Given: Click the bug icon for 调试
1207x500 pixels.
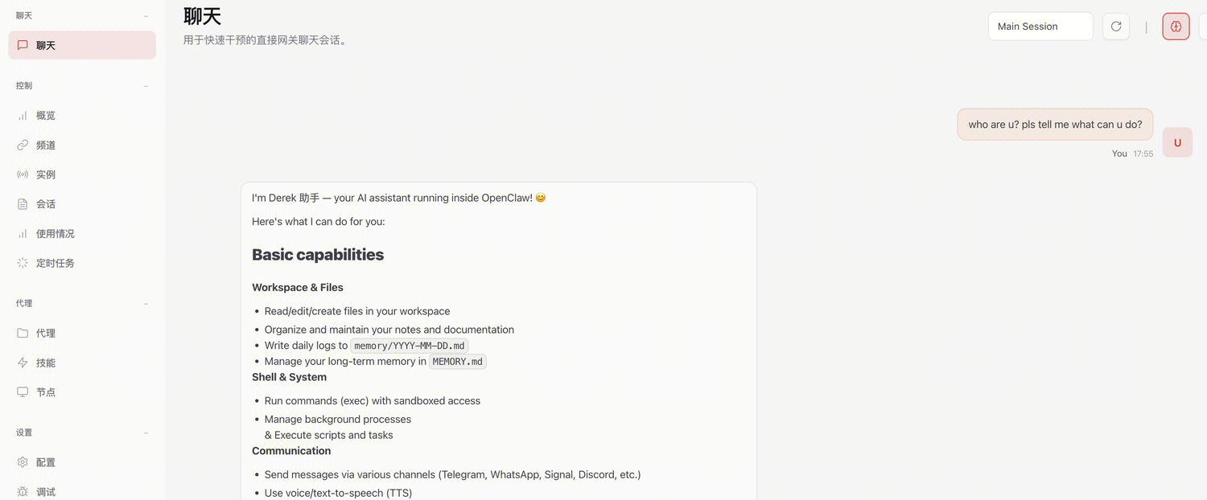Looking at the screenshot, I should (23, 491).
